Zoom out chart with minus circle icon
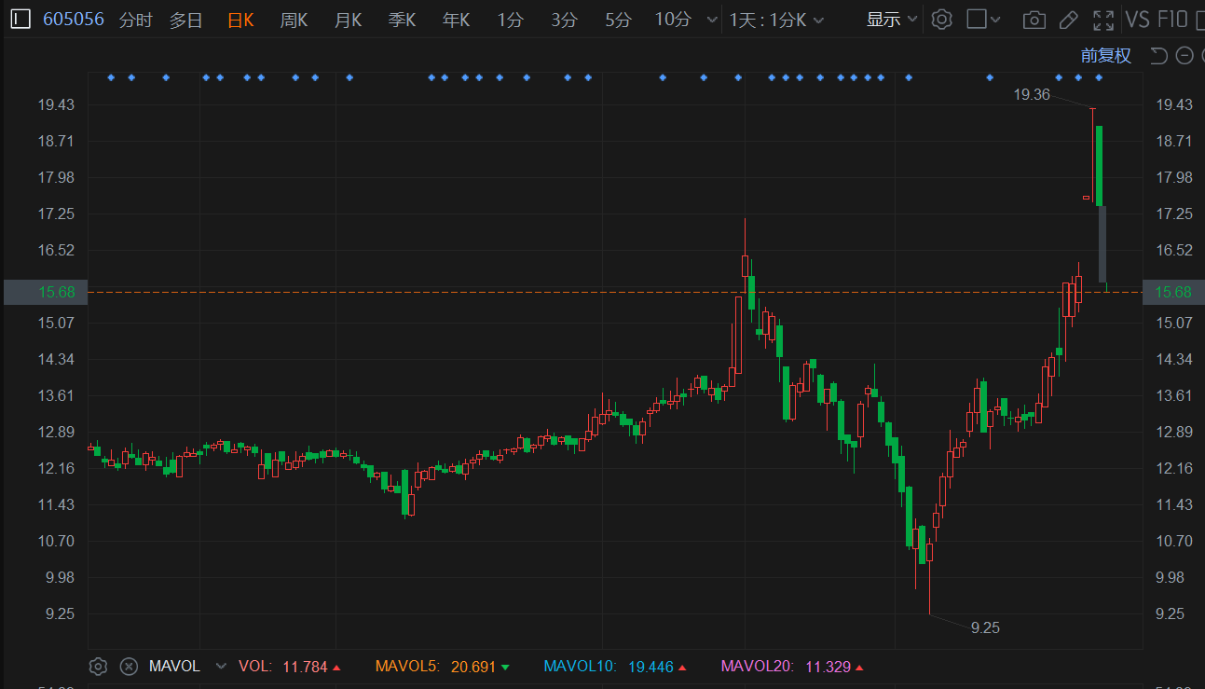1205x689 pixels. click(1184, 56)
